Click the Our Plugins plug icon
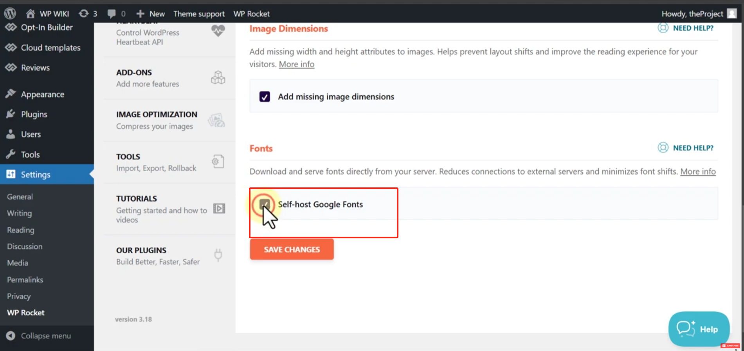 pos(218,255)
